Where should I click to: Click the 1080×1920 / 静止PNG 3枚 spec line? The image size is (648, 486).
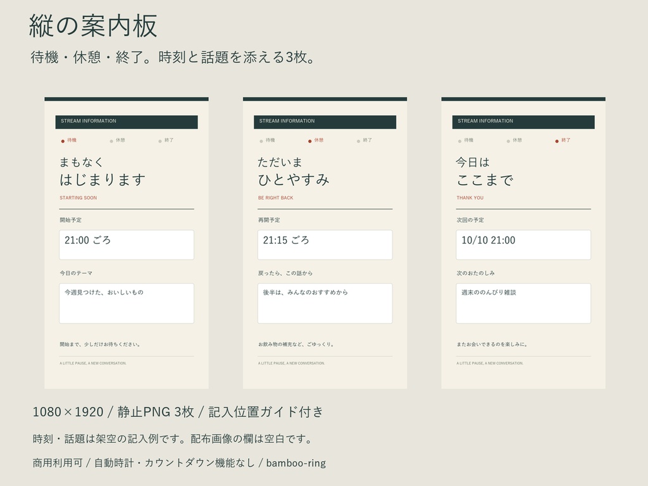click(x=178, y=412)
